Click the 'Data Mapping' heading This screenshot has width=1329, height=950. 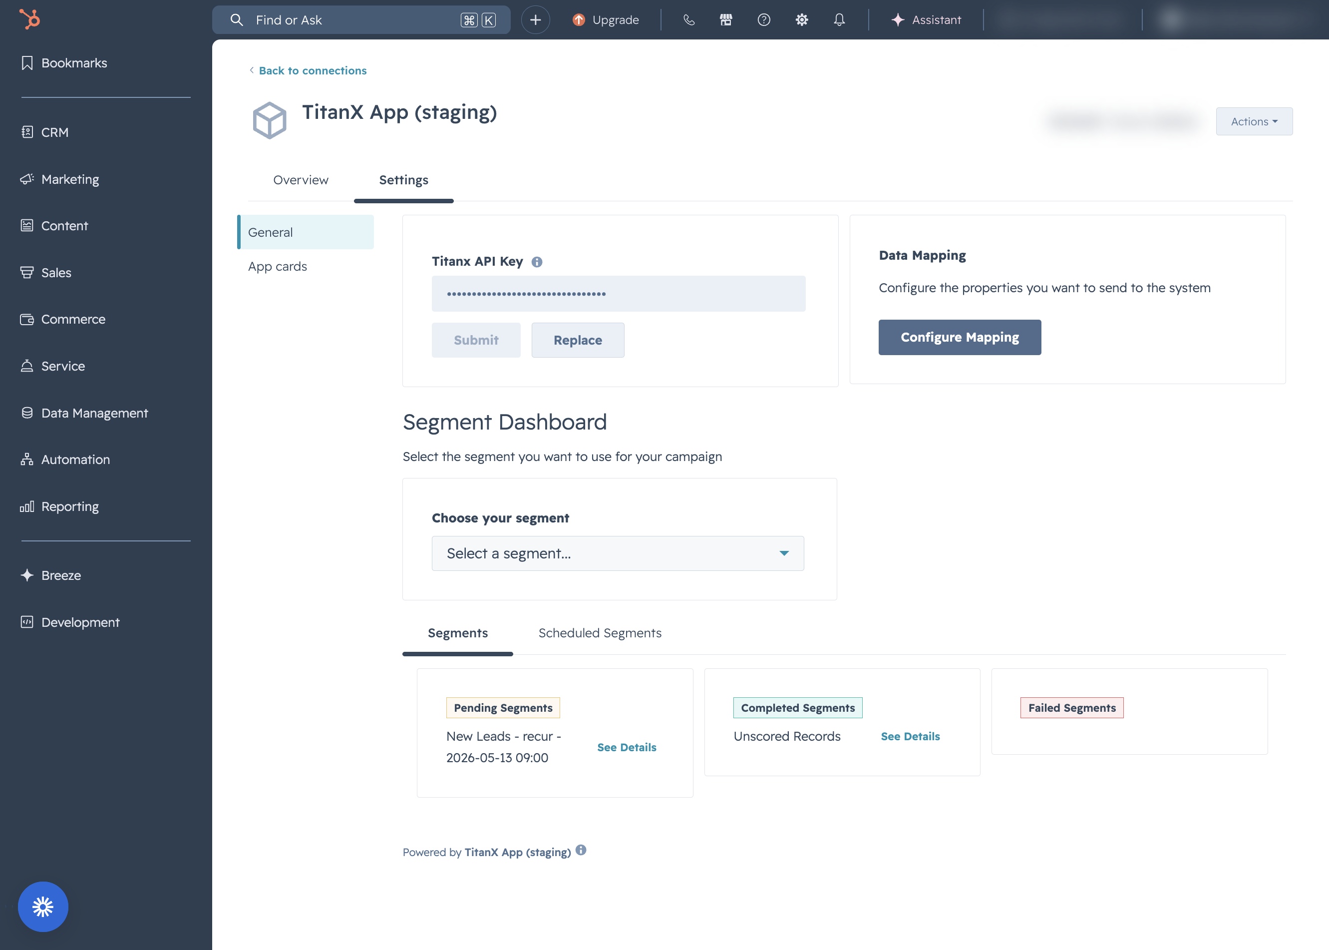pos(922,255)
